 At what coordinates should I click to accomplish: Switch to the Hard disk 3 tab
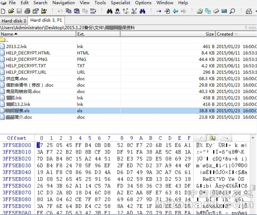(14, 21)
